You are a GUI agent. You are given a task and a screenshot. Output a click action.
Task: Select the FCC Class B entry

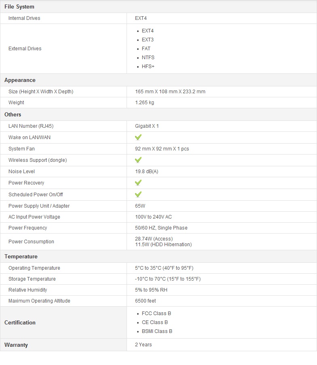pos(156,313)
